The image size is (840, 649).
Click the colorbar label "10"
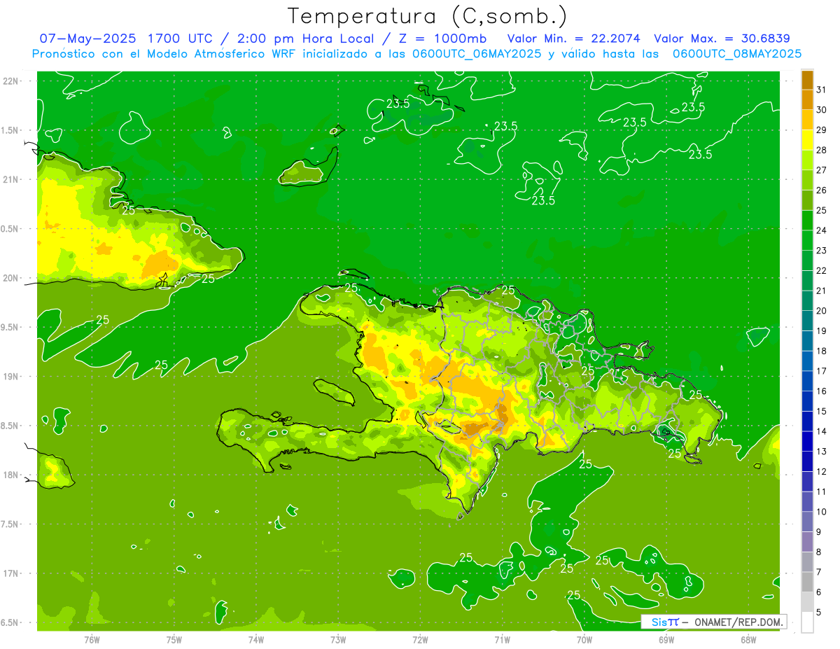tap(822, 512)
